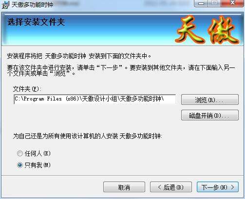This screenshot has width=245, height=199.
Task: Click the installer icon in the title bar
Action: (x=5, y=4)
